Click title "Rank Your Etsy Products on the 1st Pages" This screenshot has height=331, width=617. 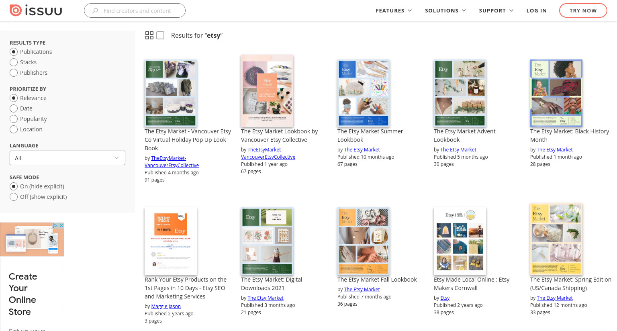tap(186, 288)
